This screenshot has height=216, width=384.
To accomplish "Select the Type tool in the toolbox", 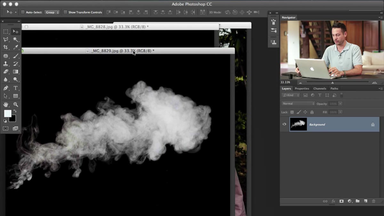I will (15, 88).
